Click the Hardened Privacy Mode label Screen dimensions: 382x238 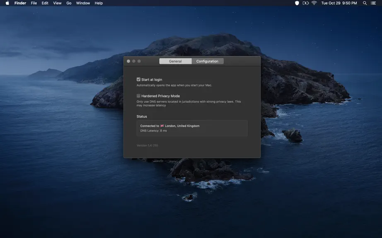click(x=160, y=96)
